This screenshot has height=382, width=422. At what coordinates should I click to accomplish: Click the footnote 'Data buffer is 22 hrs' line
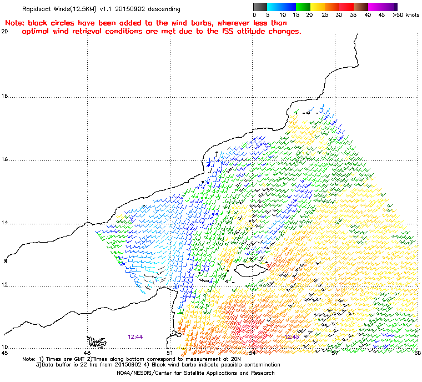[158, 365]
